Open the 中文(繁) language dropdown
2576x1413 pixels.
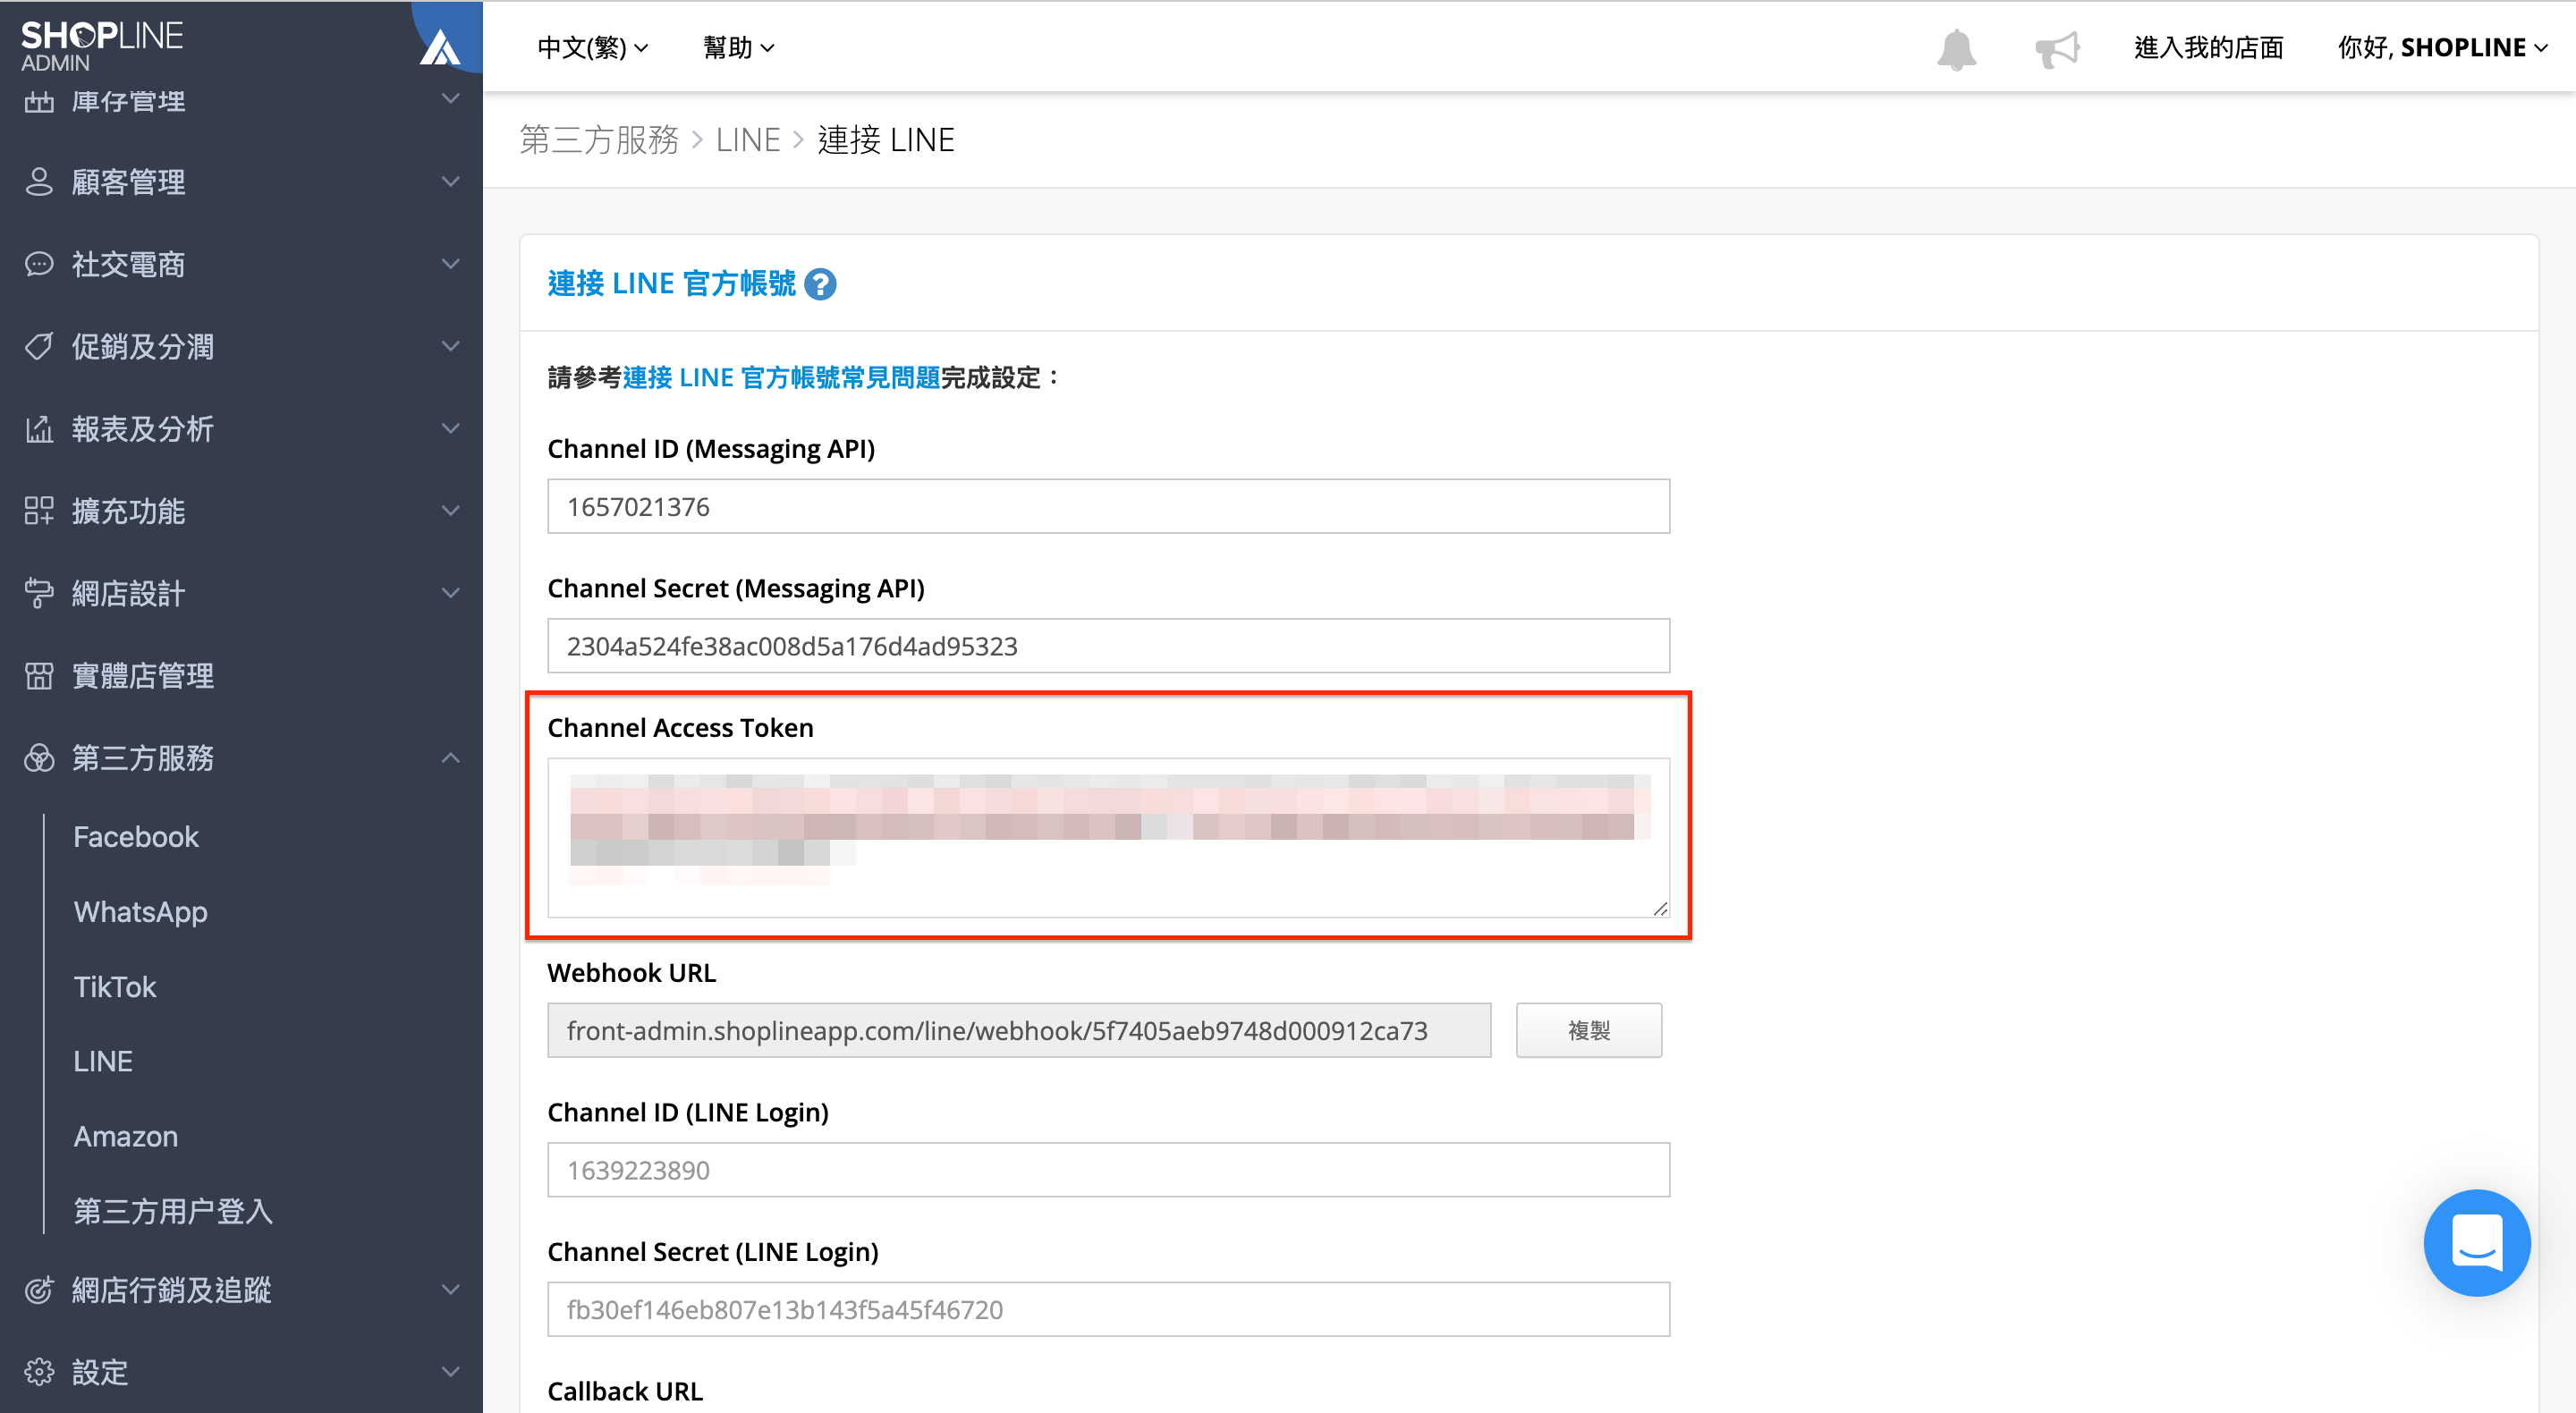point(593,48)
